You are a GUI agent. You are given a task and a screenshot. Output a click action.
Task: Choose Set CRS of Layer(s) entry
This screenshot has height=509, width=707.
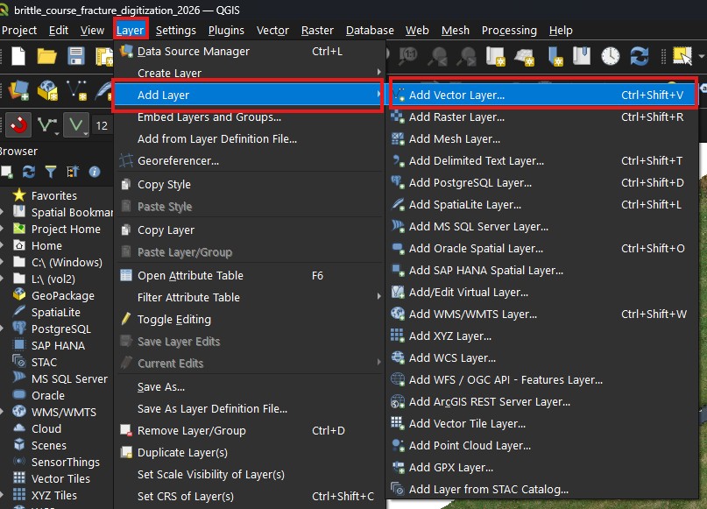(x=250, y=497)
